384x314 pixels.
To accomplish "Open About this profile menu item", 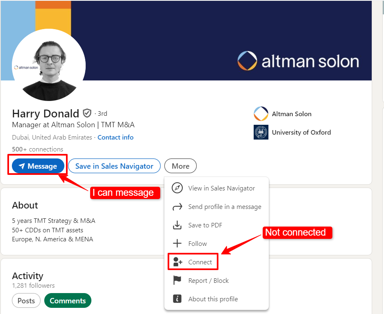I will tap(217, 299).
